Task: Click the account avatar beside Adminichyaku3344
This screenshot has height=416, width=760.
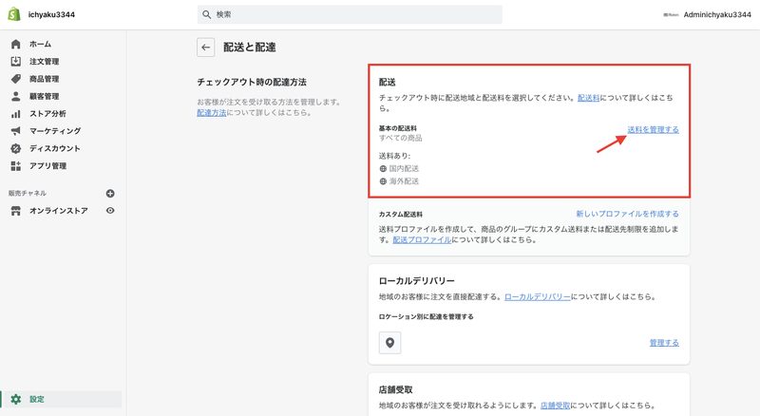Action: [x=671, y=15]
